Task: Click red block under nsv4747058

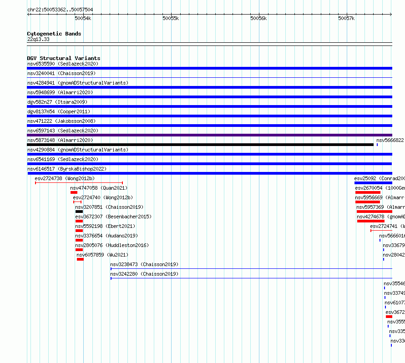Action: click(x=74, y=192)
